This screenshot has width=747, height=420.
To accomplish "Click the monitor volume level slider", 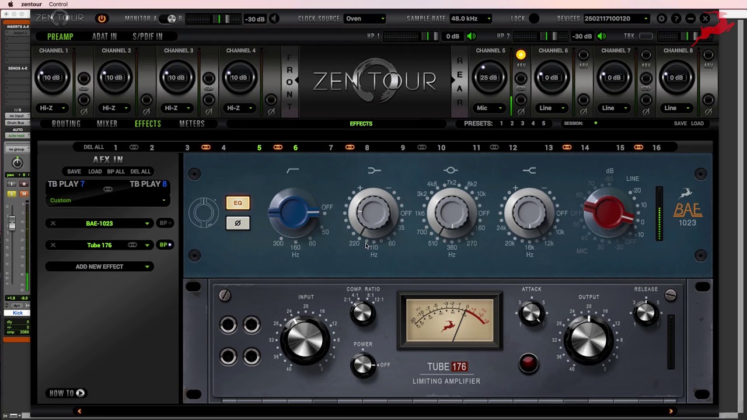I will (213, 19).
